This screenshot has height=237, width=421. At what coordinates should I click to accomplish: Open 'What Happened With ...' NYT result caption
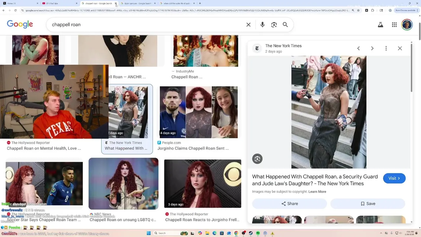point(126,148)
